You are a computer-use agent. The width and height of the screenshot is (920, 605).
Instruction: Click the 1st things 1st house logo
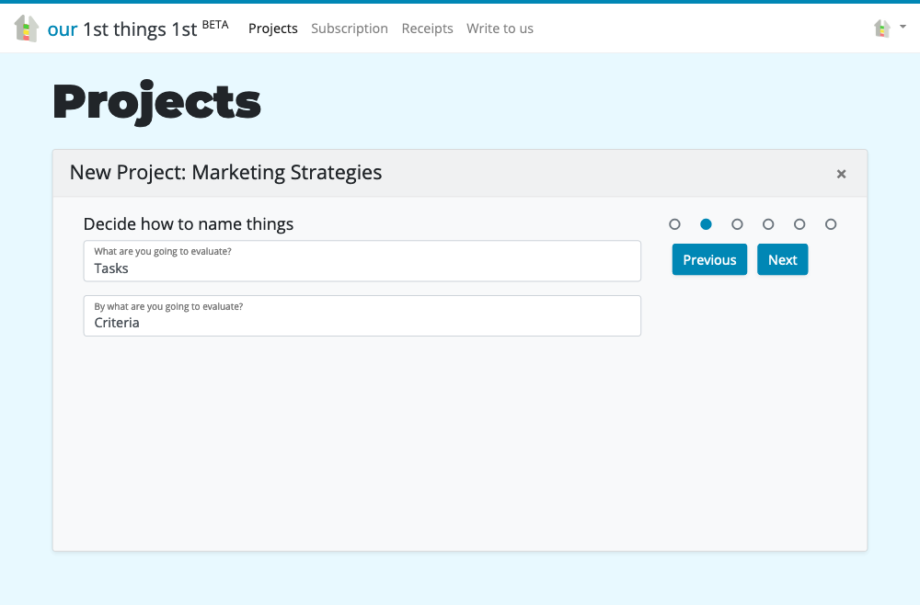(x=27, y=29)
